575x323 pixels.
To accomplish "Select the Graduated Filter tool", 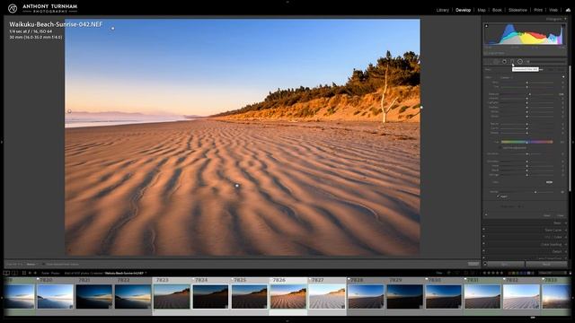I will pos(512,62).
